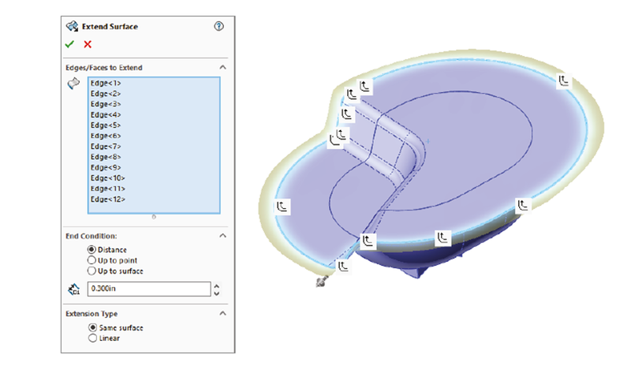Select Edge<7> in the selection list
631x377 pixels.
(x=106, y=147)
